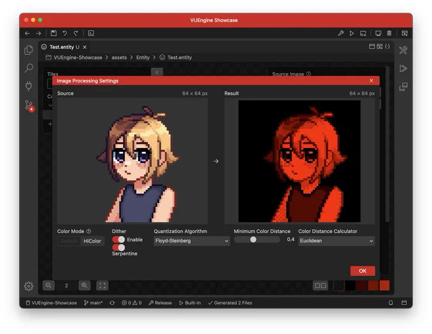Select the HiColor color mode
Screen dimensions: 432x334
(92, 241)
